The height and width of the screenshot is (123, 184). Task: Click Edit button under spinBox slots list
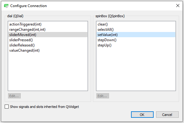tap(103, 96)
